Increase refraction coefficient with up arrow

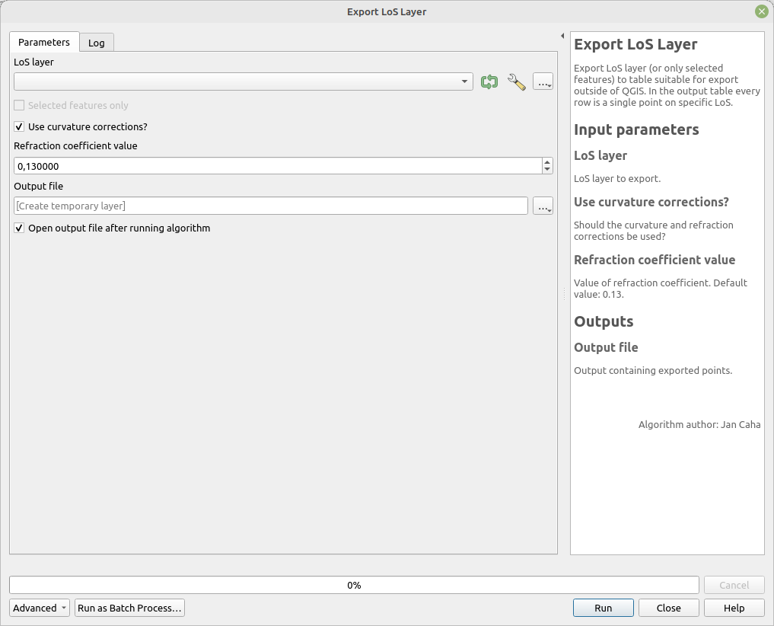pos(547,162)
